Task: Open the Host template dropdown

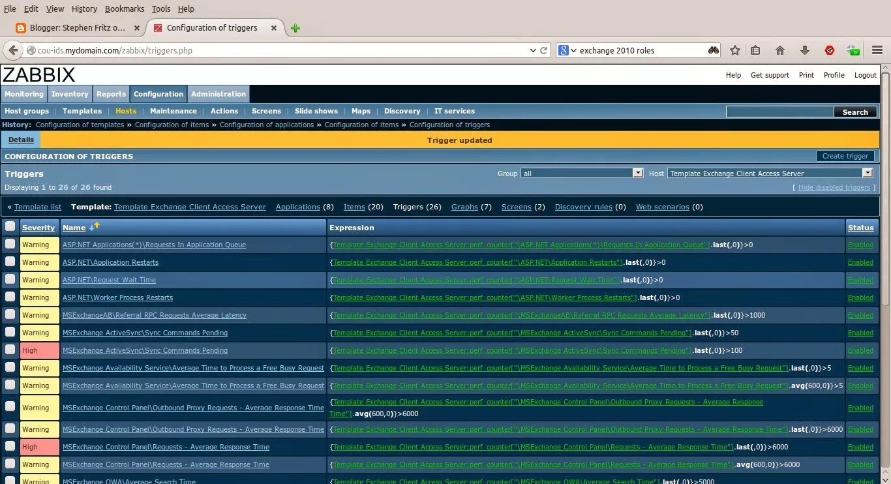Action: click(770, 174)
